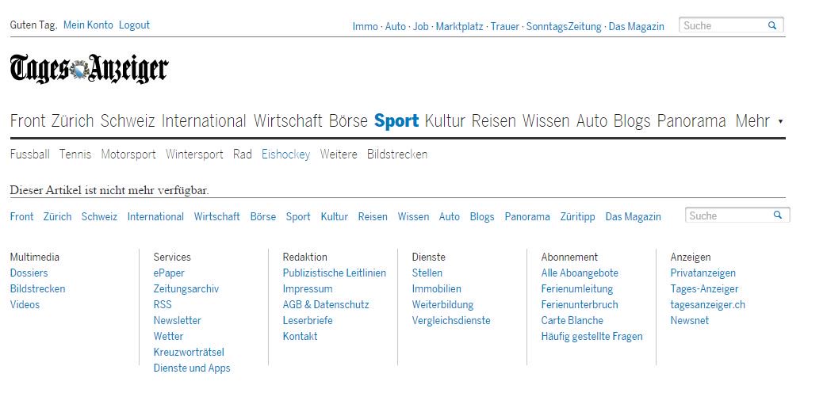Open the Trauer link
827x393 pixels.
[505, 26]
